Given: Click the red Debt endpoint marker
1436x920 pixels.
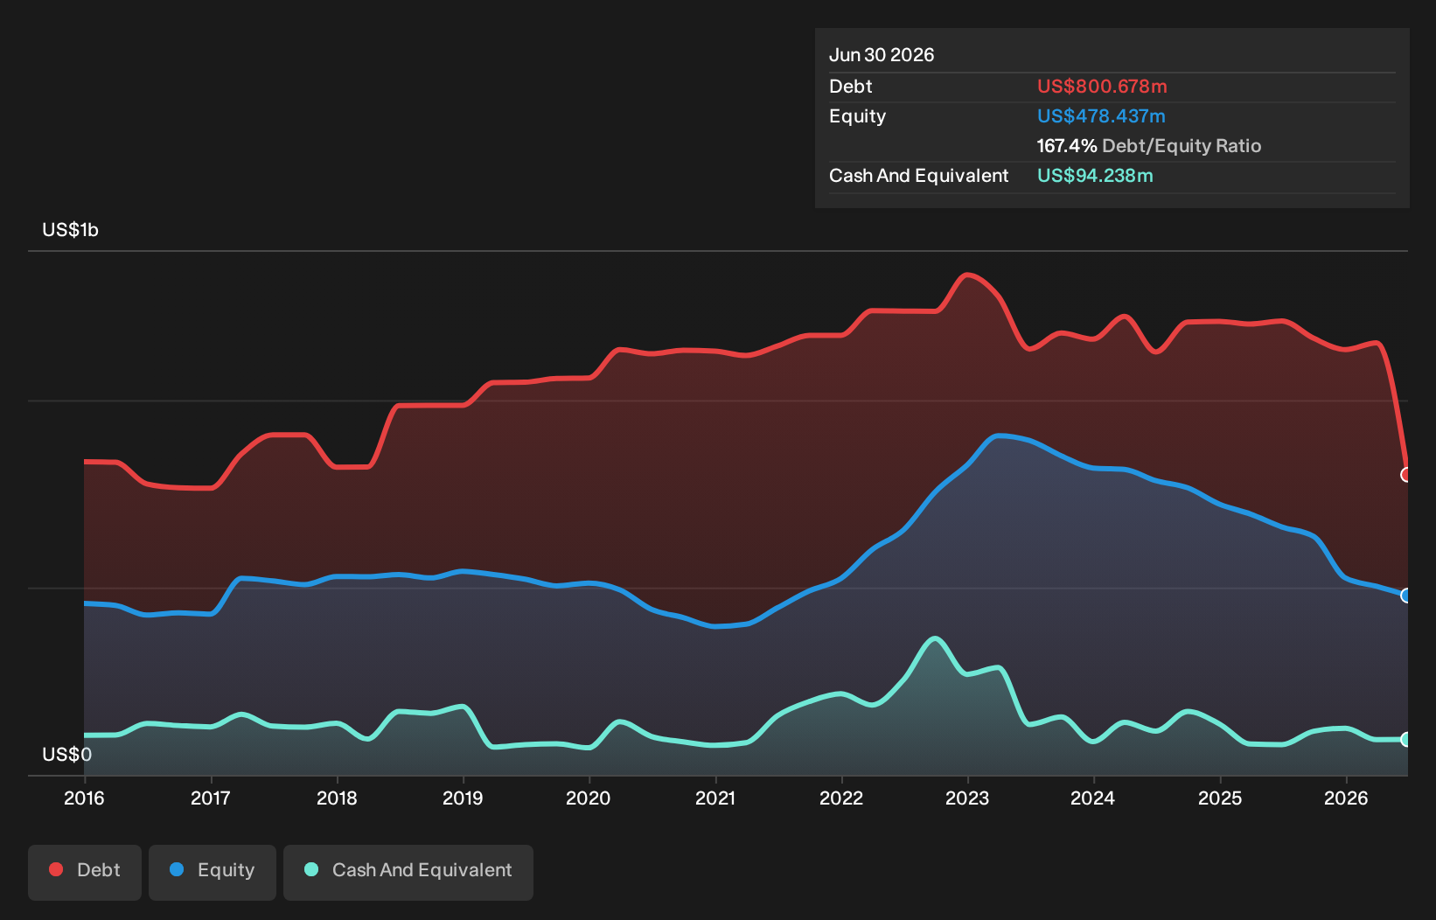Looking at the screenshot, I should (x=1406, y=475).
